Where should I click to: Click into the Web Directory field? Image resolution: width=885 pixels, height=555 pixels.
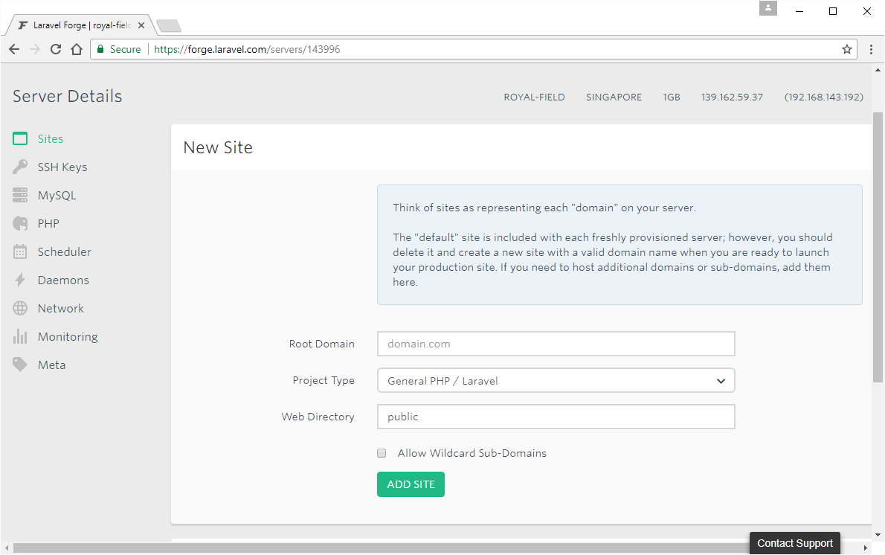click(x=556, y=417)
